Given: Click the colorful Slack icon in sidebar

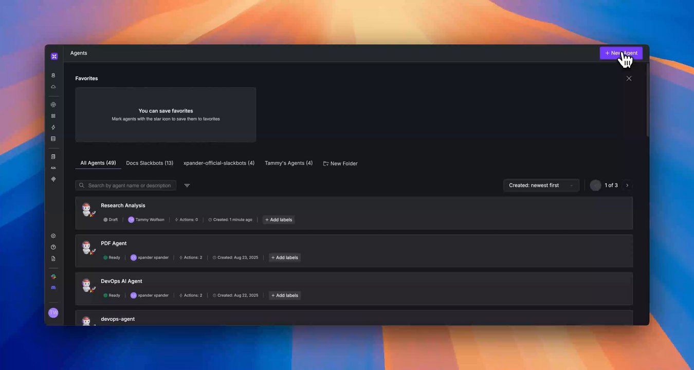Looking at the screenshot, I should pos(53,276).
